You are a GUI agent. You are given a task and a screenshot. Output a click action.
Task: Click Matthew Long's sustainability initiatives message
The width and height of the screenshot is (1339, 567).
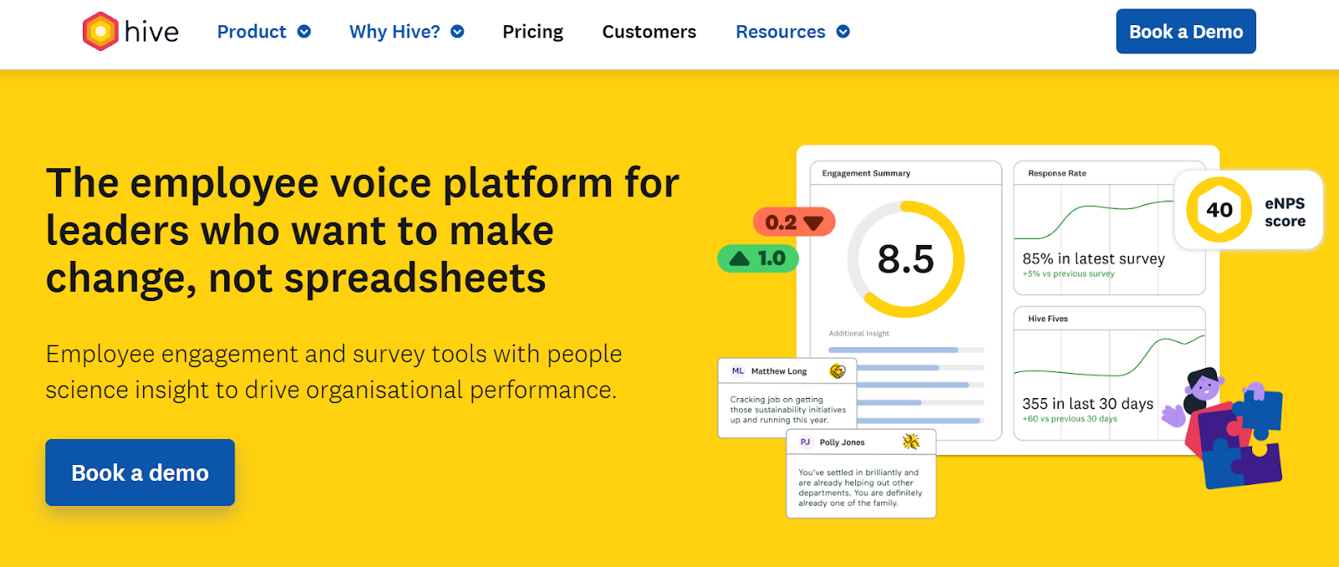point(787,410)
